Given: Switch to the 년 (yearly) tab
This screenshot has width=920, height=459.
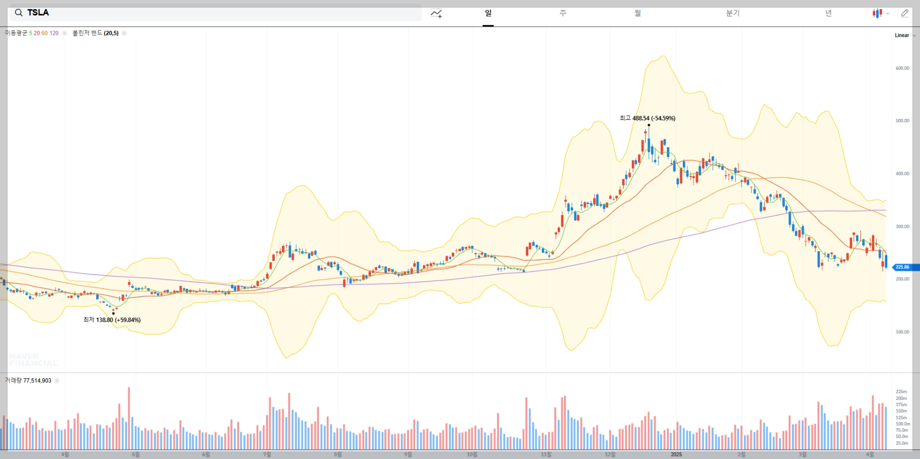Looking at the screenshot, I should pyautogui.click(x=828, y=13).
